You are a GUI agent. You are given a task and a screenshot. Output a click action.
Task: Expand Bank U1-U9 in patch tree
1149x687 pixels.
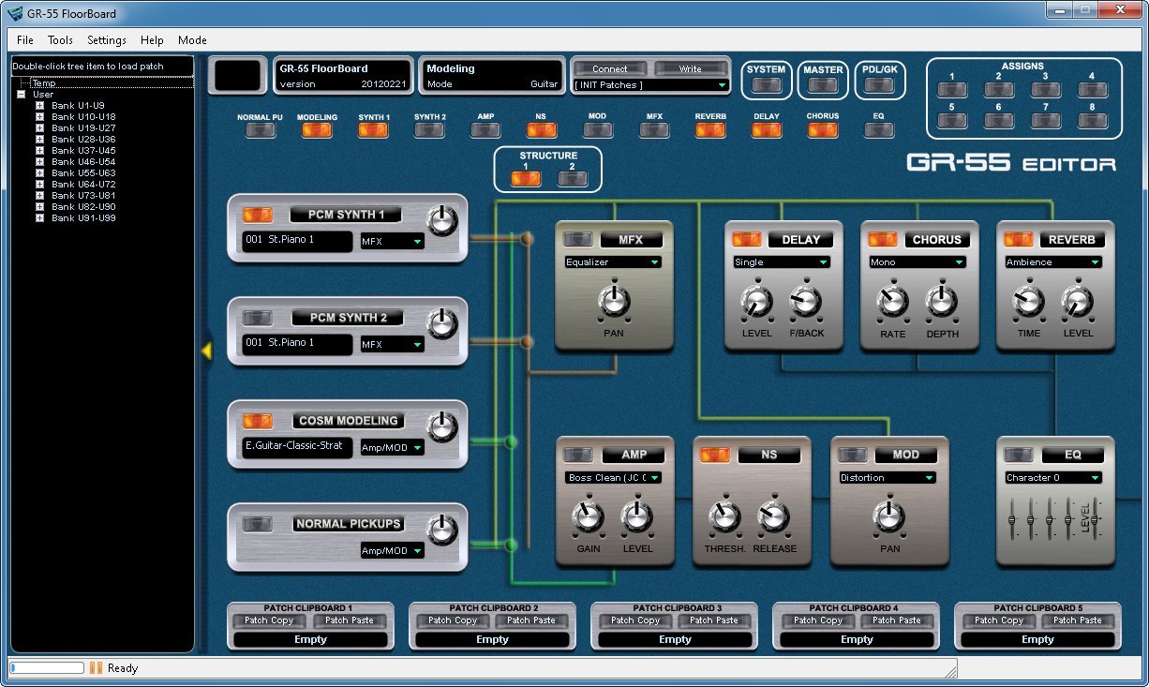click(x=39, y=106)
